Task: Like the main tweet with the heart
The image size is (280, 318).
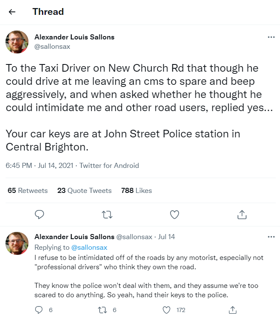Action: click(x=174, y=215)
